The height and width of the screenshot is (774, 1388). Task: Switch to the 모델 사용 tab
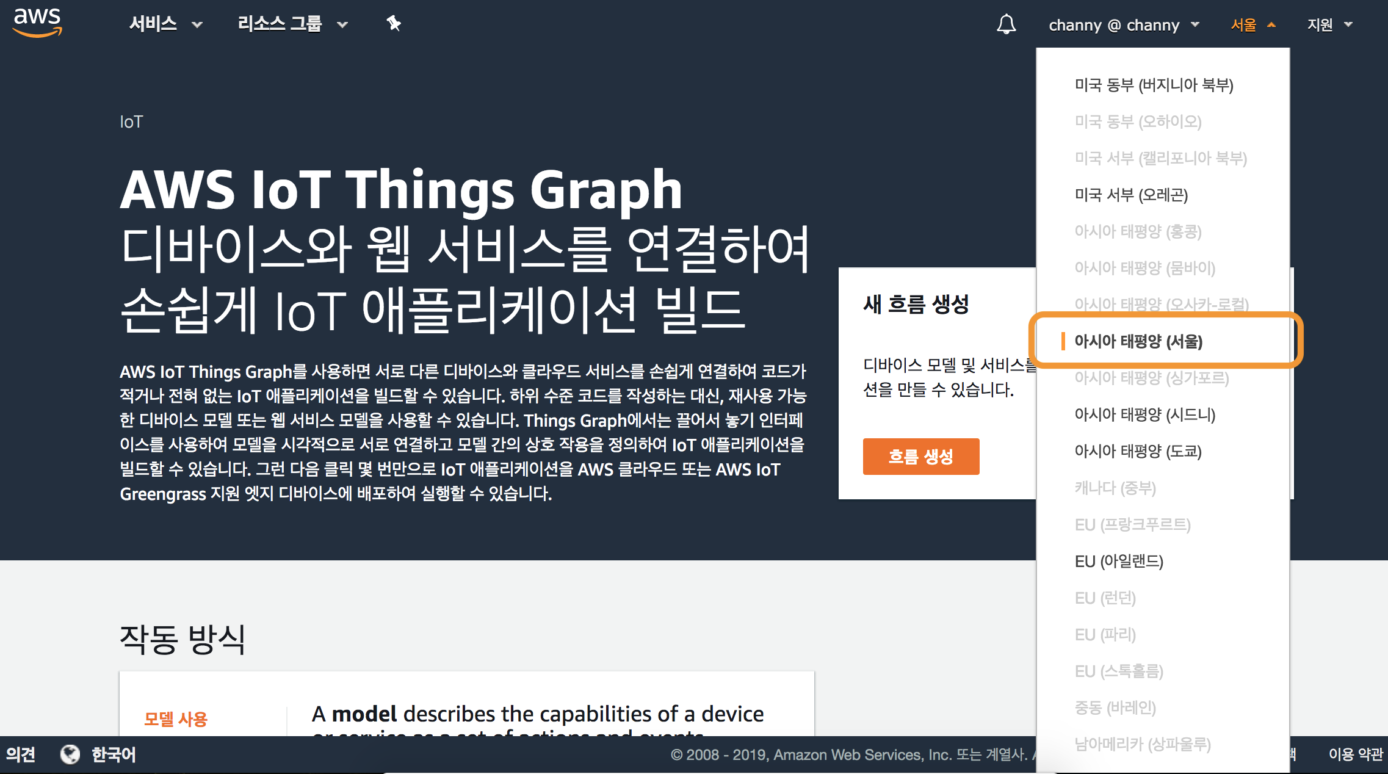click(x=176, y=719)
